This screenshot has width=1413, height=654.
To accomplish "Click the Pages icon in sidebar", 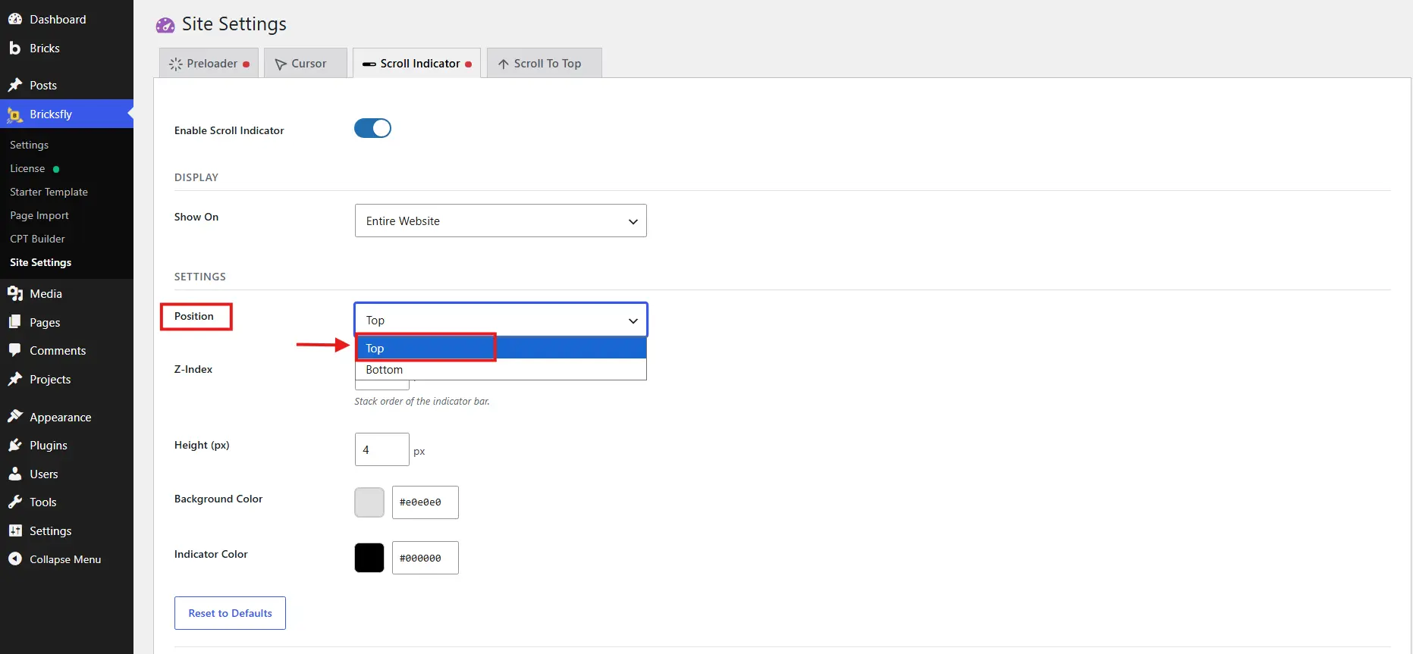I will 15,322.
